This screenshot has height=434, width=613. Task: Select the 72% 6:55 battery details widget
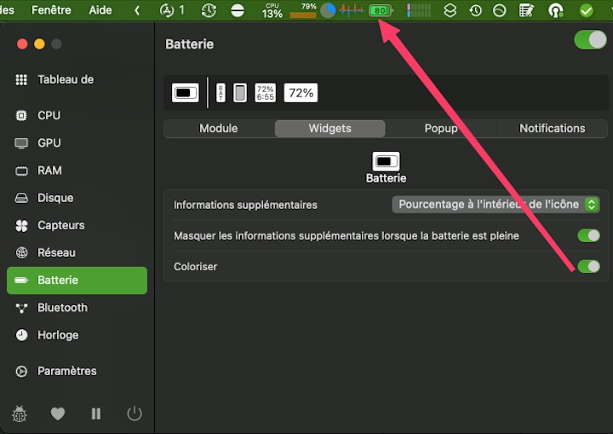(x=266, y=93)
